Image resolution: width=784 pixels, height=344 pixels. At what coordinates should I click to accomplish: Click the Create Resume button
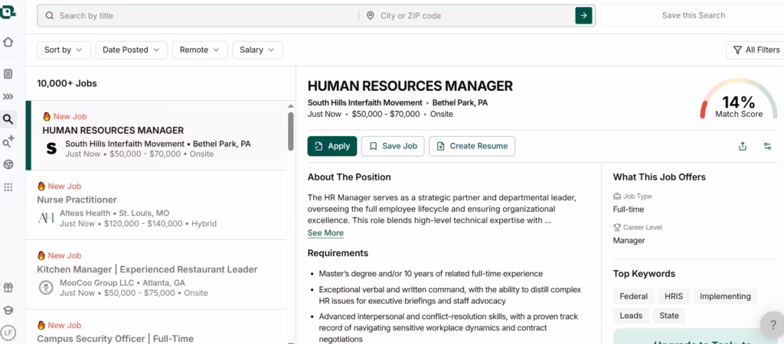(472, 146)
